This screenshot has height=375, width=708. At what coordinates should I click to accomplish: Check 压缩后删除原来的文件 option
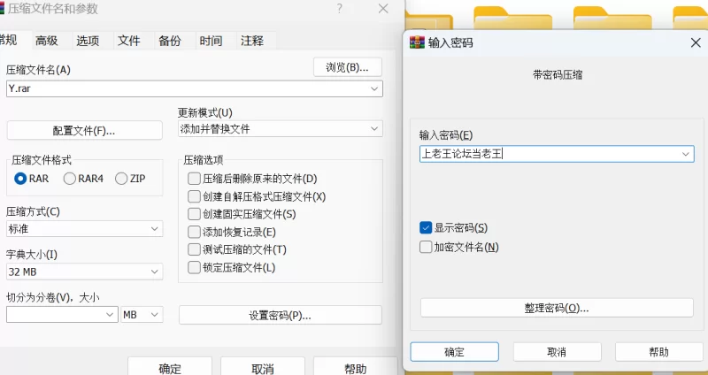[194, 179]
